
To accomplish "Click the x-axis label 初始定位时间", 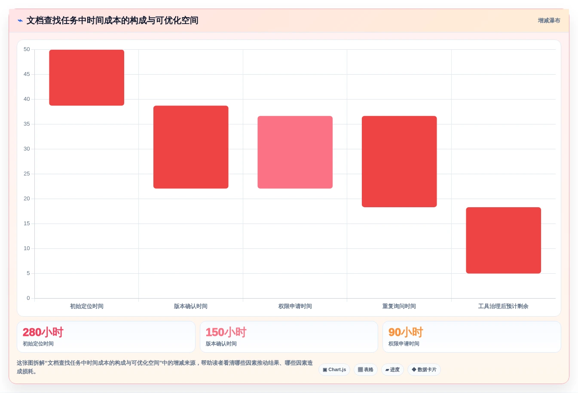I will [87, 306].
